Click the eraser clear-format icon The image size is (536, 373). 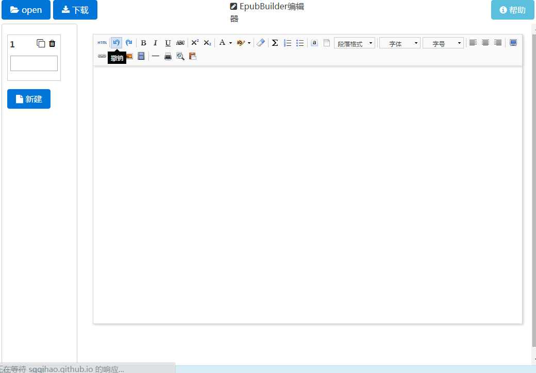[260, 43]
